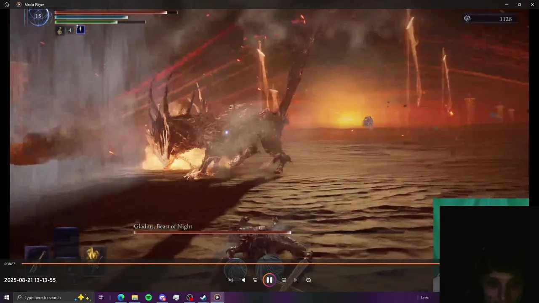The width and height of the screenshot is (539, 303).
Task: Click the rune counter showing 1128
Action: (506, 19)
